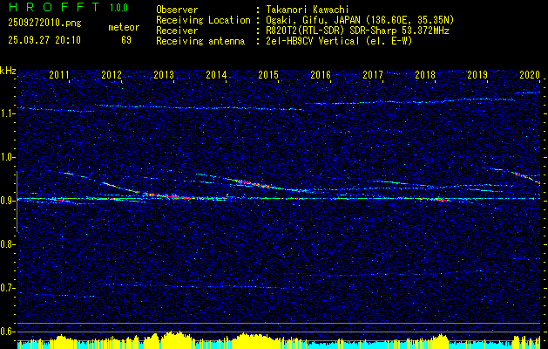Screen dimensions: 548x349
Task: Click the R820T2(RTL-SDR) SDR-Sharp 53.372MHz text
Action: [x=357, y=31]
